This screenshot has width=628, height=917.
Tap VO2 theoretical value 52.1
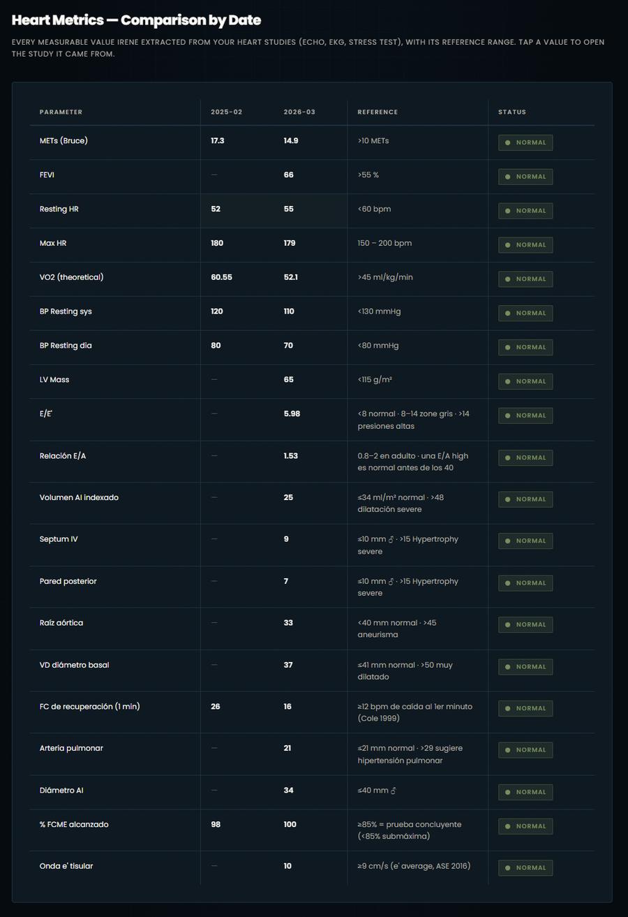point(290,278)
